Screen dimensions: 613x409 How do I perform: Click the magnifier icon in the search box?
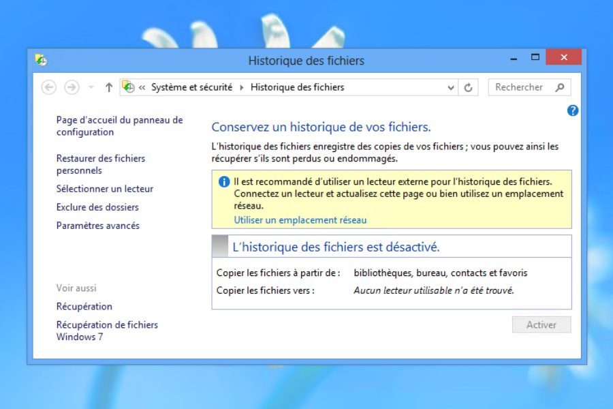coord(560,87)
